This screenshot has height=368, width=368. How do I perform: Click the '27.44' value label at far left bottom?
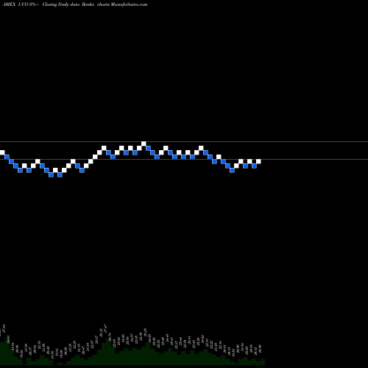(x=4, y=329)
